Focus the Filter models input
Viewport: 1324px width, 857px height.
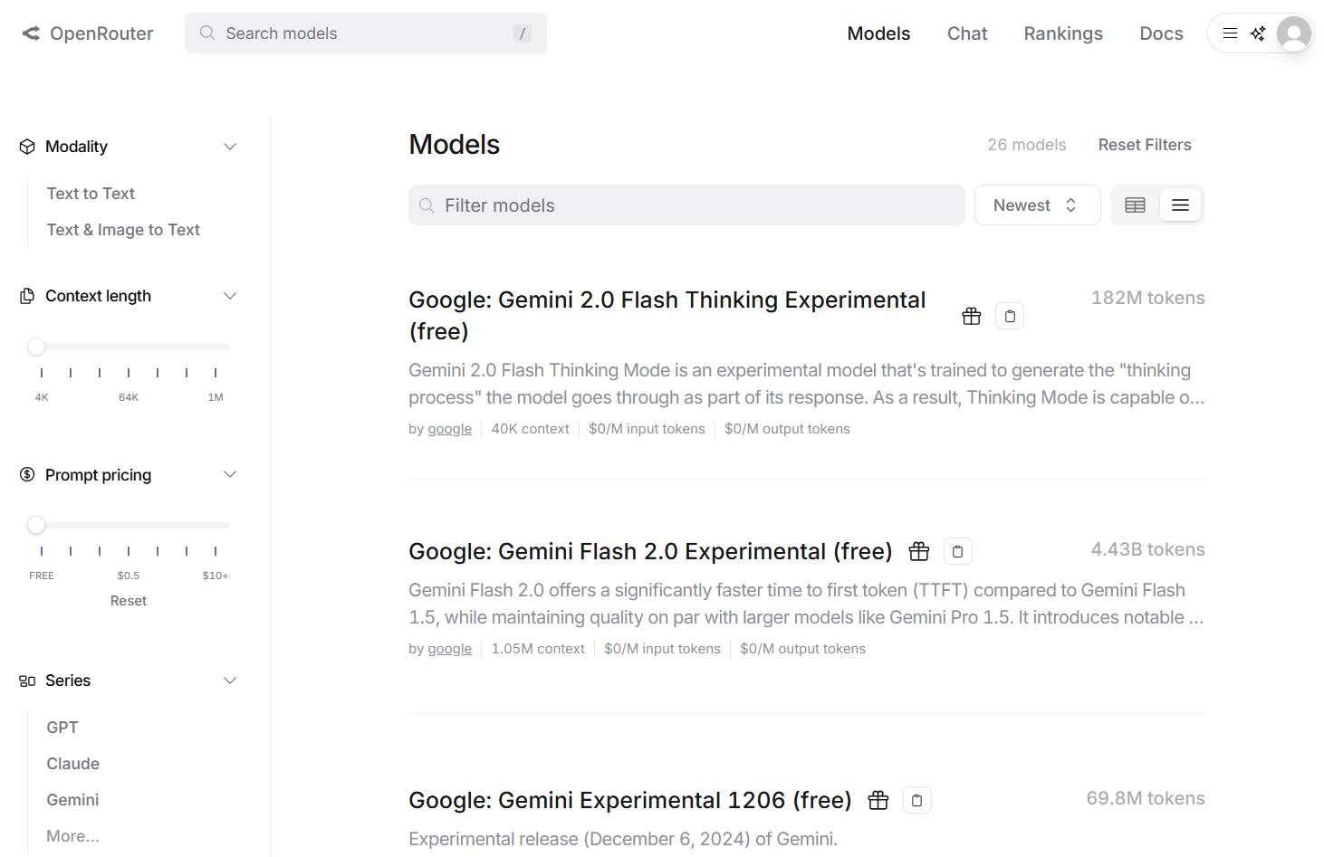(x=686, y=205)
